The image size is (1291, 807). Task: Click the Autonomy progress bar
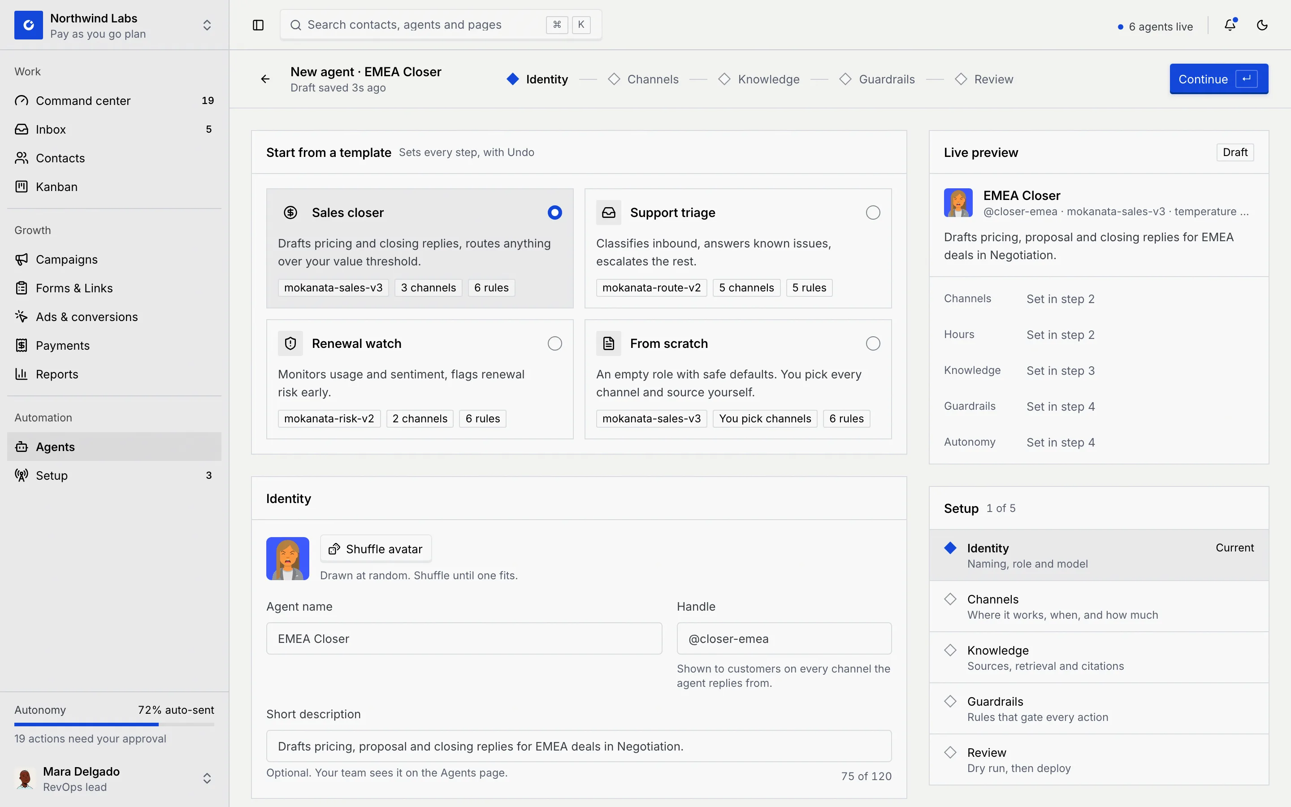tap(114, 724)
